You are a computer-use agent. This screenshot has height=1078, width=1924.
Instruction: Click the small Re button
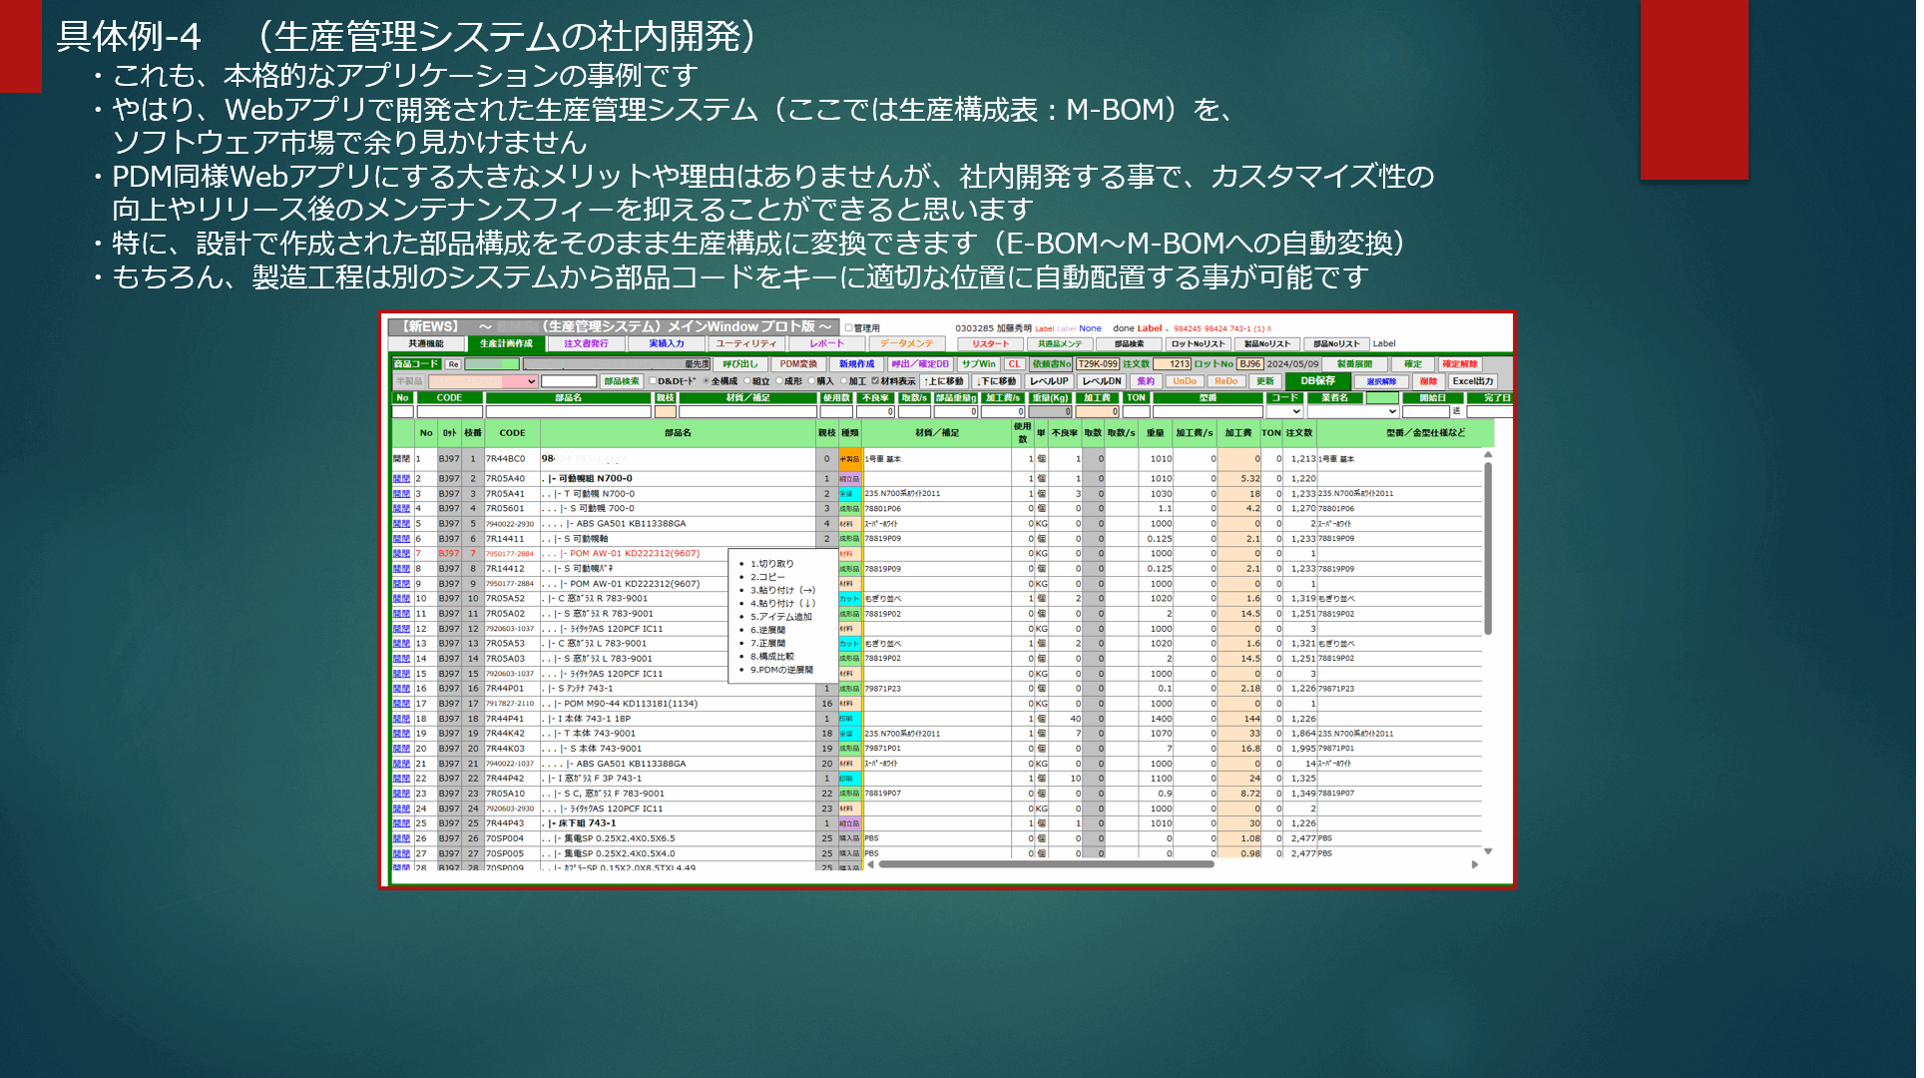453,364
